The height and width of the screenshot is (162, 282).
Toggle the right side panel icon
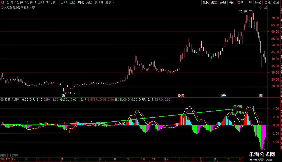[265, 7]
